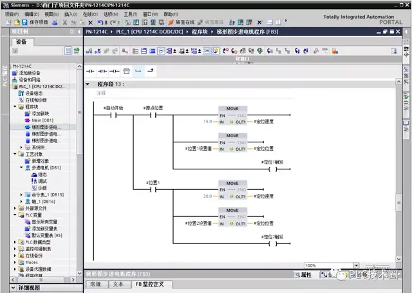Click the Delete network icon

point(97,51)
